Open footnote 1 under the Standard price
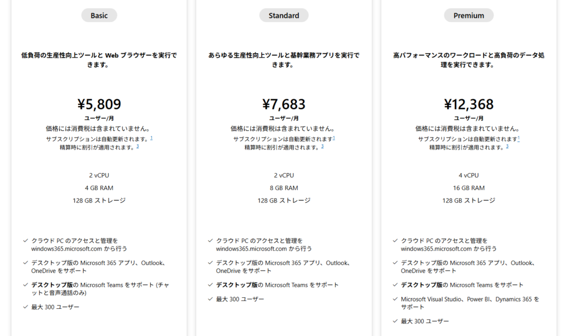 [334, 138]
